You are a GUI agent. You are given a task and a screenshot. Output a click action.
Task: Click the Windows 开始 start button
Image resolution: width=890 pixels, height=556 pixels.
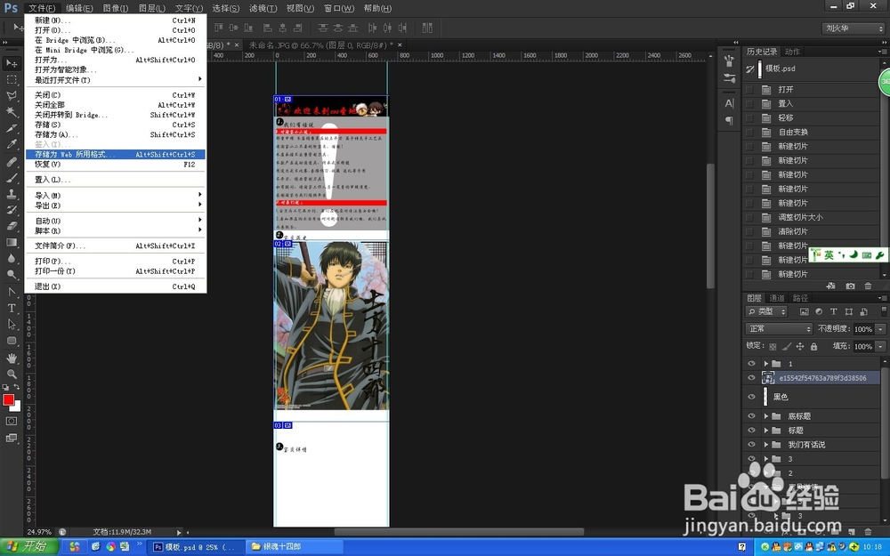click(x=29, y=546)
